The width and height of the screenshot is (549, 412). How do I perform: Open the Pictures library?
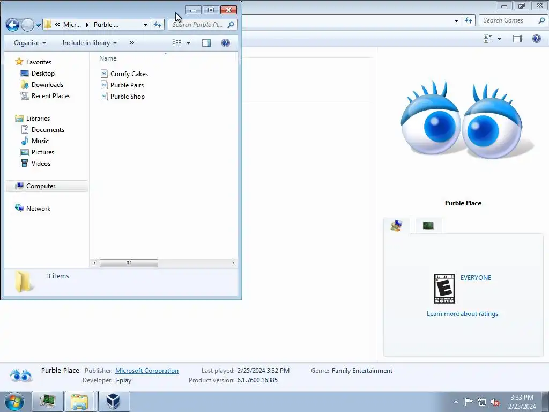click(x=43, y=152)
